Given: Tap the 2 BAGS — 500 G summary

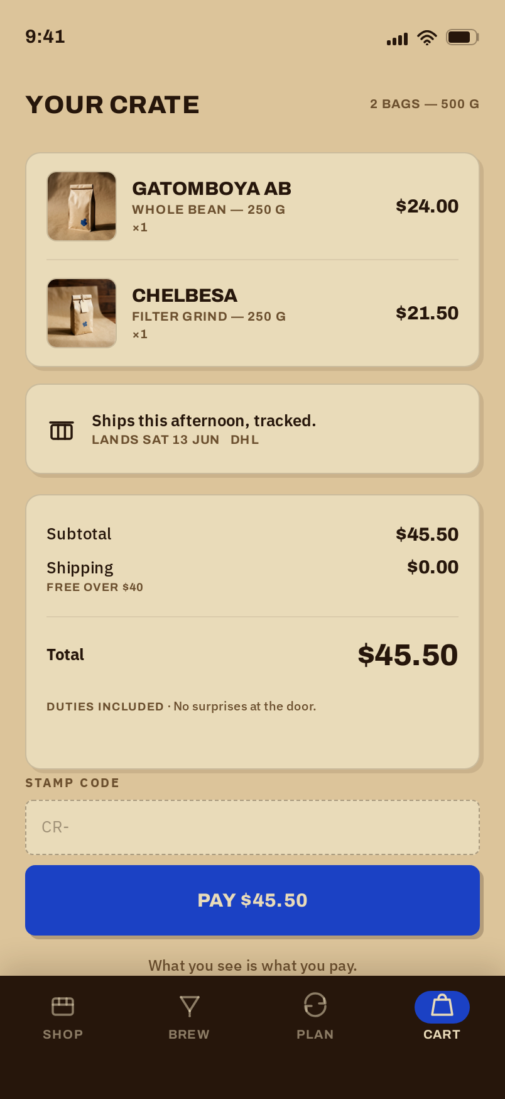Looking at the screenshot, I should click(425, 104).
